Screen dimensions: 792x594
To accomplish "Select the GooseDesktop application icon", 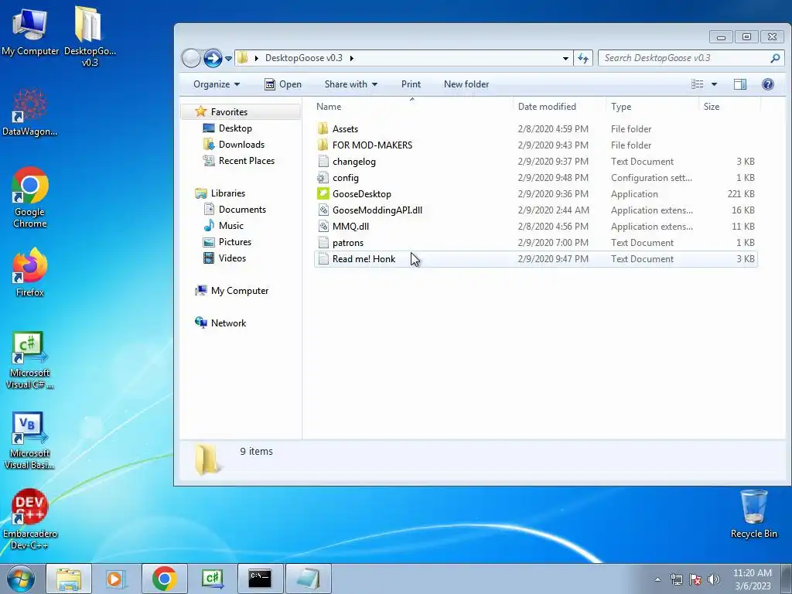I will pos(323,194).
